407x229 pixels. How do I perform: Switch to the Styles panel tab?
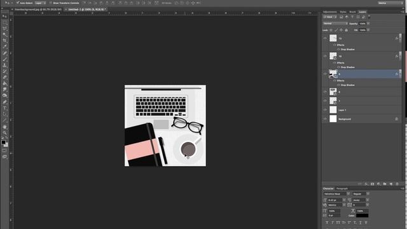coord(343,12)
